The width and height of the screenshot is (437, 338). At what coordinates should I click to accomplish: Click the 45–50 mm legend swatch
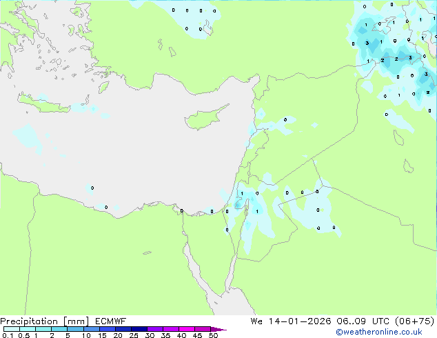point(203,329)
